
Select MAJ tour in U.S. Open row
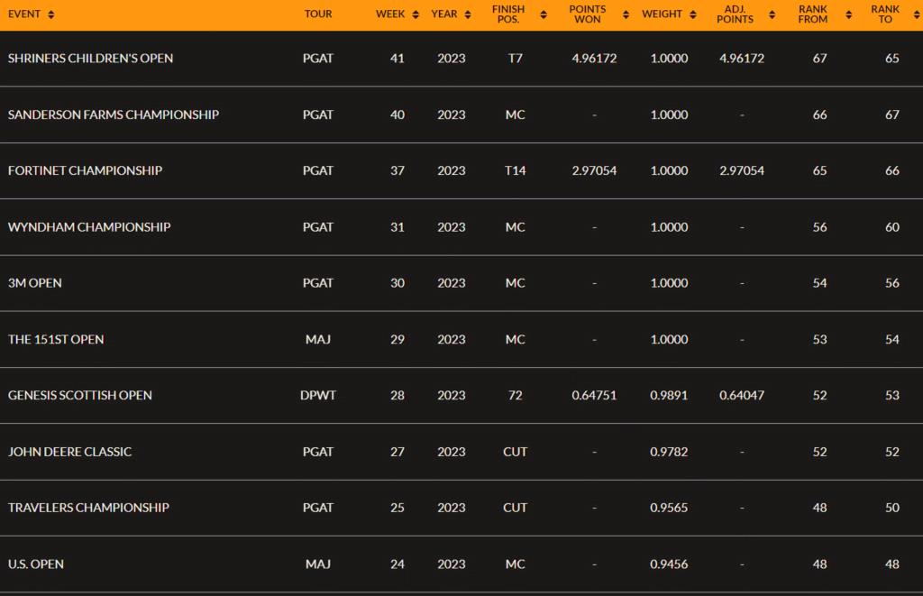tap(318, 564)
